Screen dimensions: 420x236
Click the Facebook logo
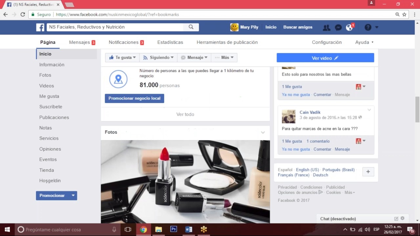tap(40, 27)
